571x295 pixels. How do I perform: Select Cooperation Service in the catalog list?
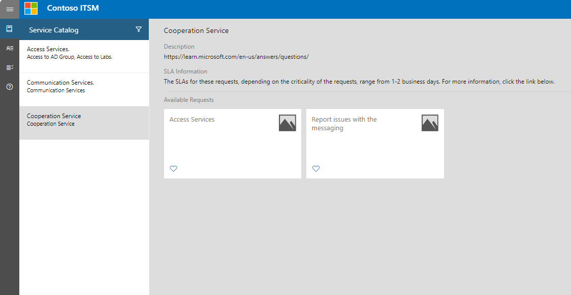(x=84, y=123)
